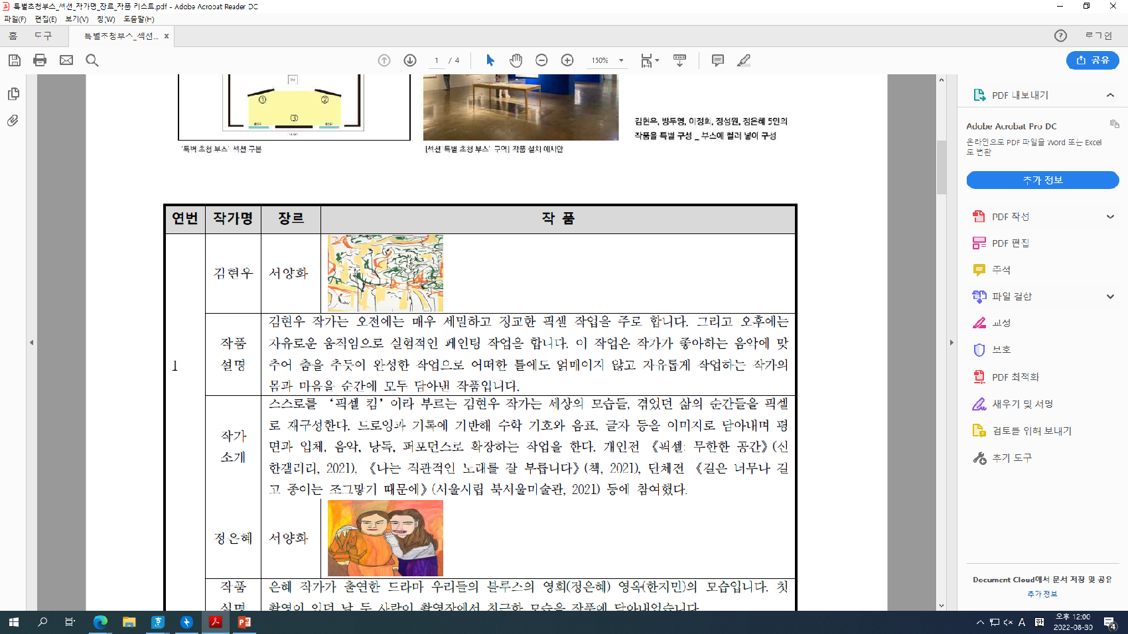Screen dimensions: 1128x634
Task: Click the Save file icon
Action: (x=15, y=60)
